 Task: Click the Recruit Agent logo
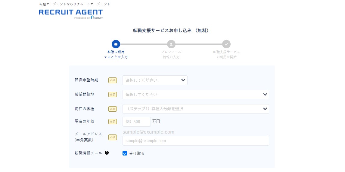[x=71, y=14]
